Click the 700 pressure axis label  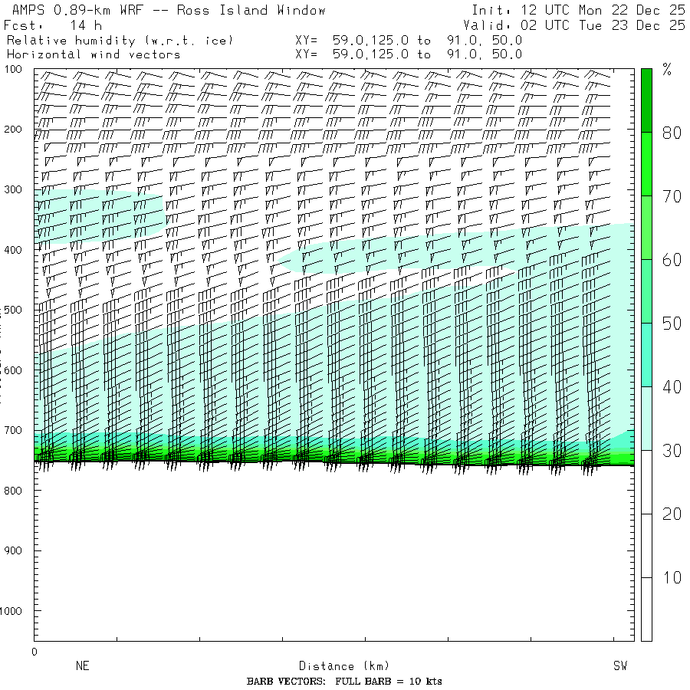point(13,430)
